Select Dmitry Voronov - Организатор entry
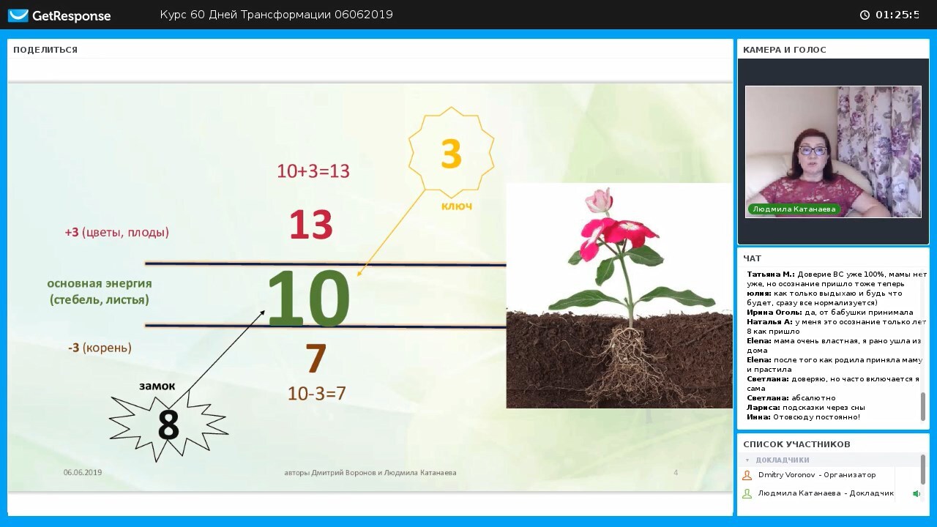Image resolution: width=937 pixels, height=527 pixels. click(816, 475)
